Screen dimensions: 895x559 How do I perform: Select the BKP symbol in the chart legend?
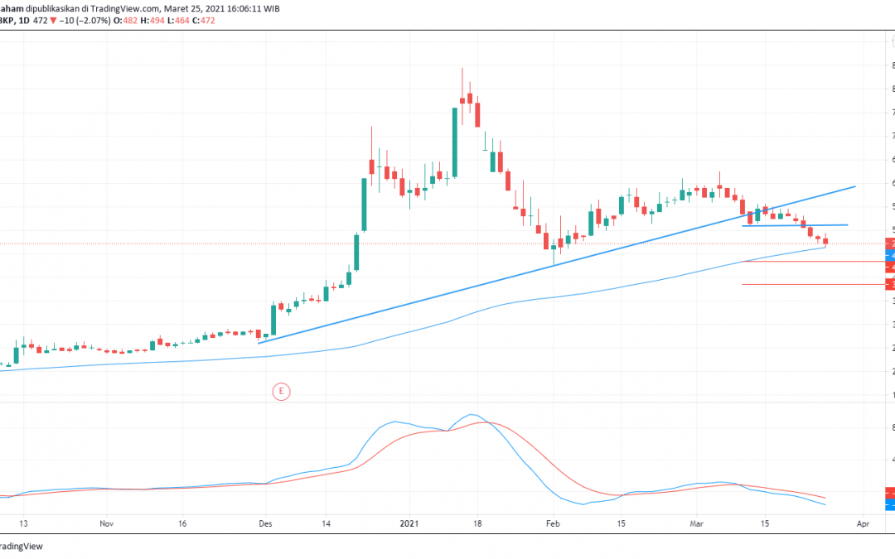(7, 22)
